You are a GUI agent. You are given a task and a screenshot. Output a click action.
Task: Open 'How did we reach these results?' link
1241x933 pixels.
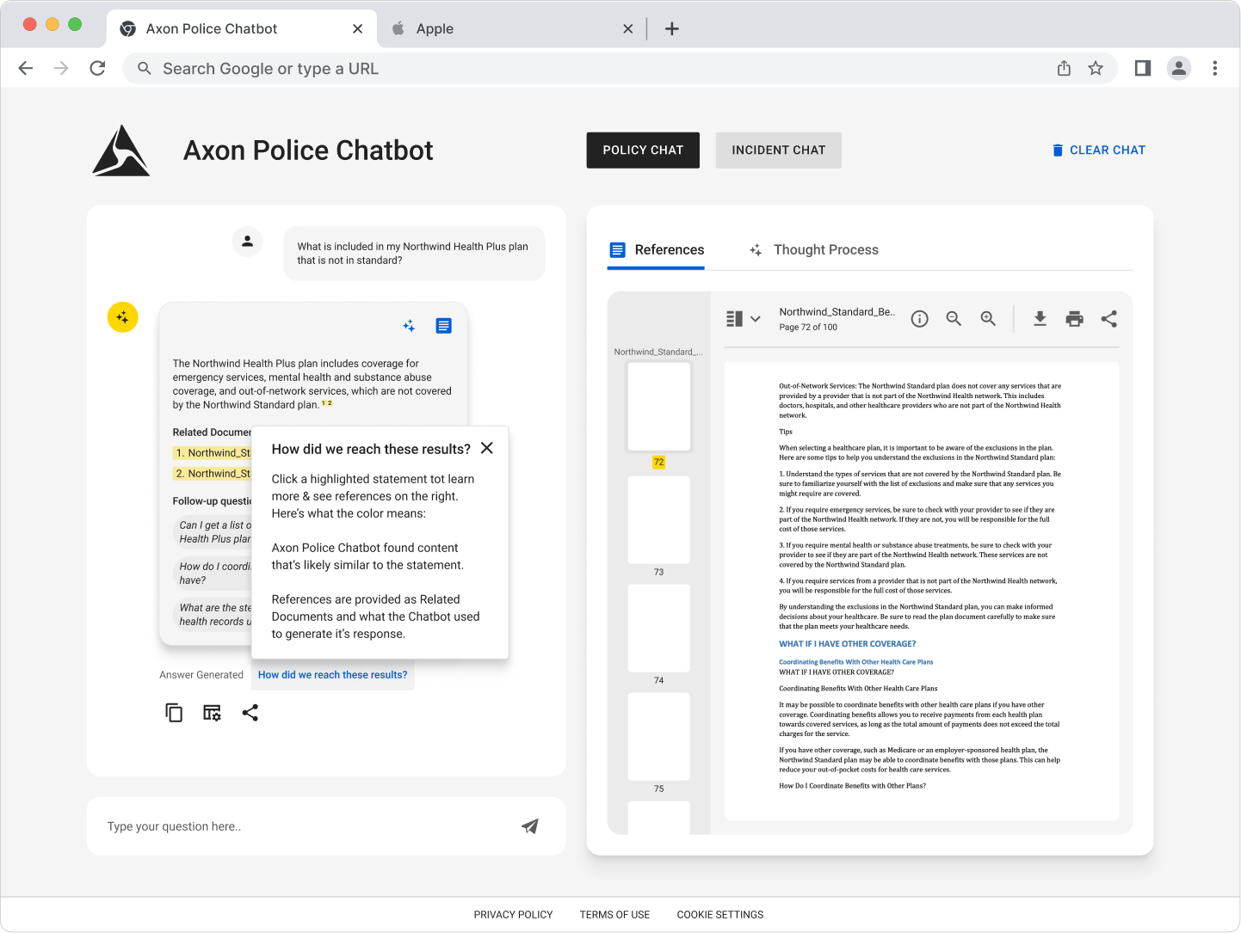[332, 675]
